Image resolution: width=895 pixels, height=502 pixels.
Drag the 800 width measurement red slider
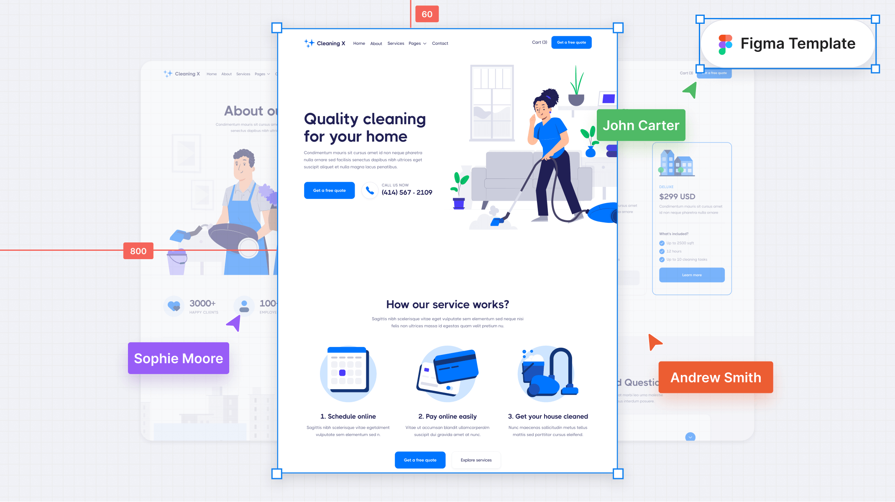click(138, 251)
